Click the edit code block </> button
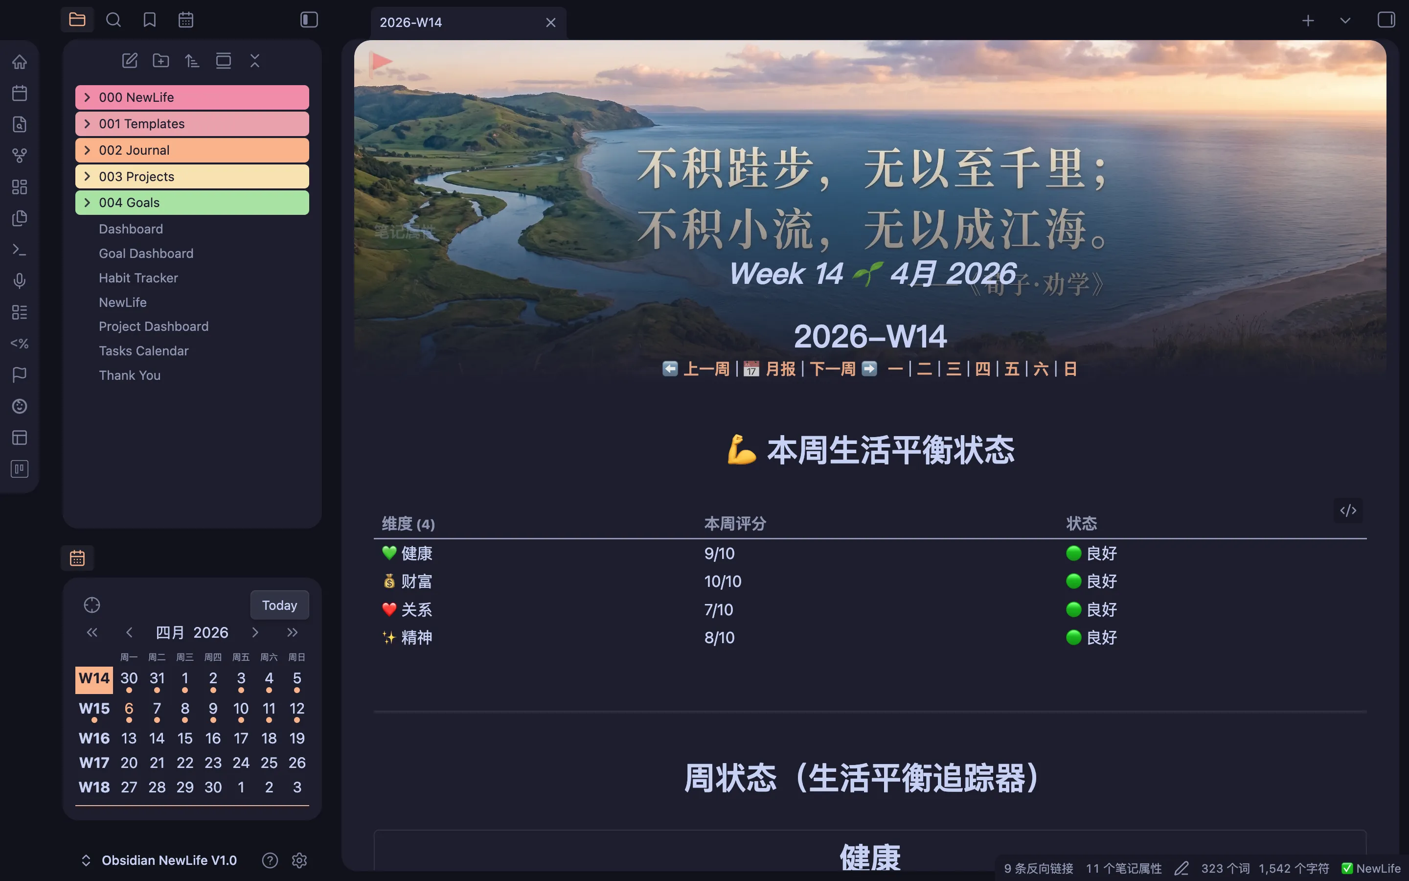This screenshot has height=881, width=1409. coord(1348,510)
